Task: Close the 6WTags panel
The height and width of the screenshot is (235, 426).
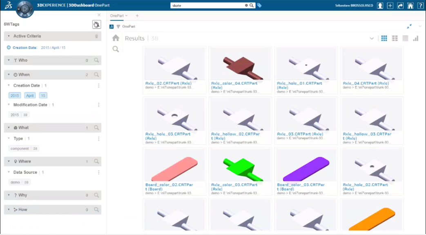Action: point(99,15)
